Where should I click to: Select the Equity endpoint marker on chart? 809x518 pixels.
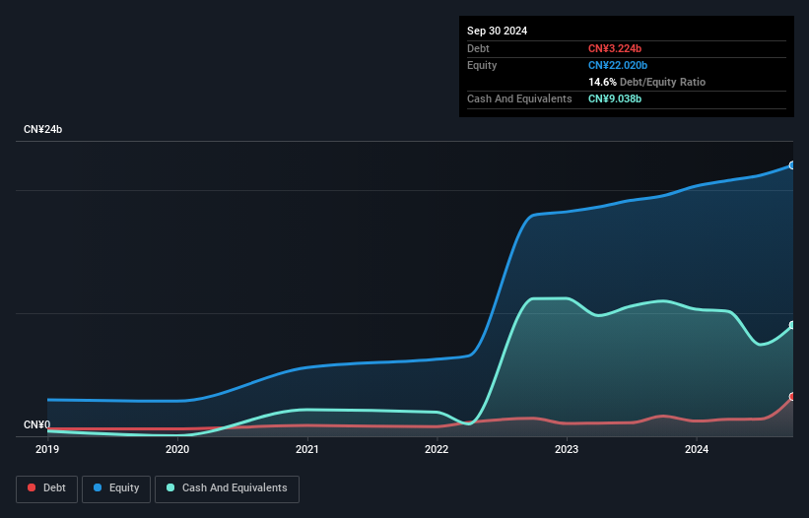tap(792, 165)
